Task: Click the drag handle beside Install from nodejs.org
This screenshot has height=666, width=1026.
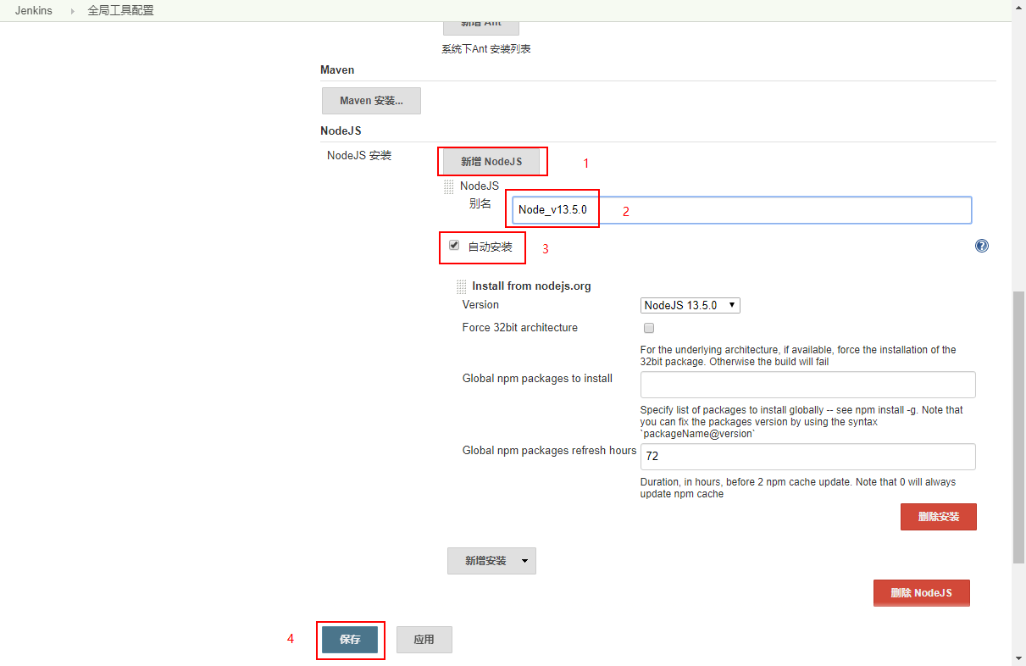Action: [461, 287]
